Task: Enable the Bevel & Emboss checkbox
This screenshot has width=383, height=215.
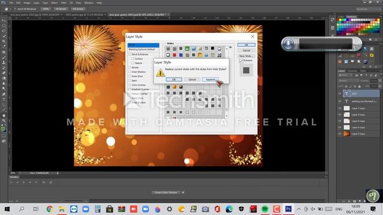Action: click(x=130, y=54)
